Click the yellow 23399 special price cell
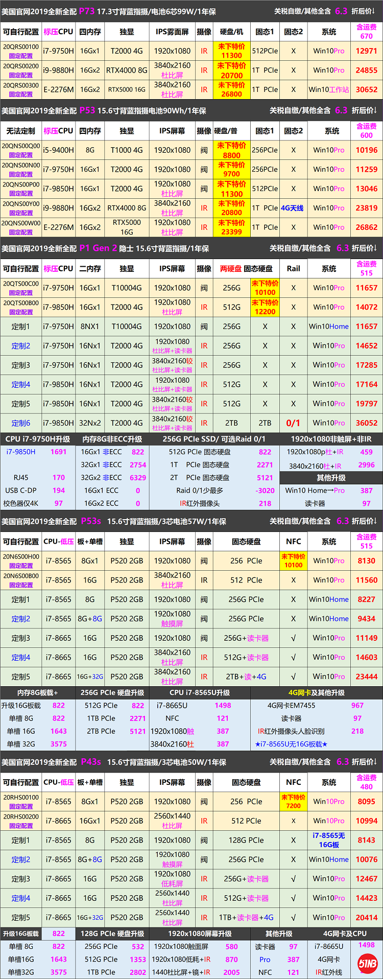383x979 pixels. pos(231,227)
